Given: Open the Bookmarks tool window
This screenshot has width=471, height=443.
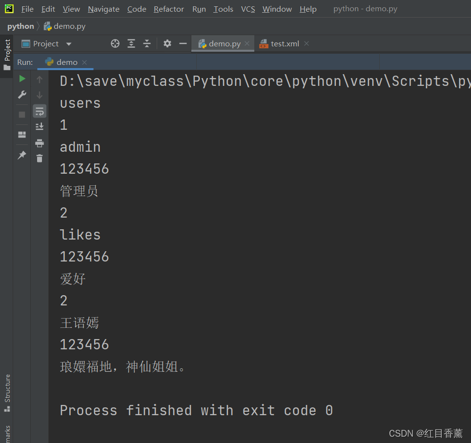Looking at the screenshot, I should pyautogui.click(x=7, y=433).
